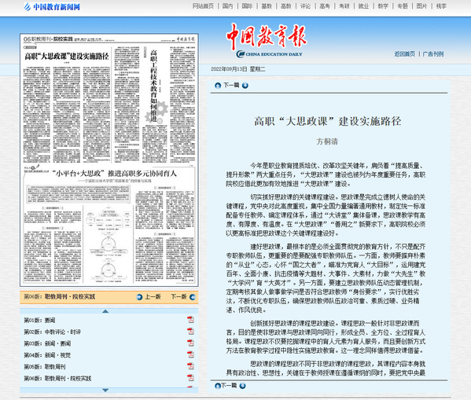This screenshot has width=471, height=400.
Task: Click the arrow icon beside 下一版
Action: [x=193, y=297]
